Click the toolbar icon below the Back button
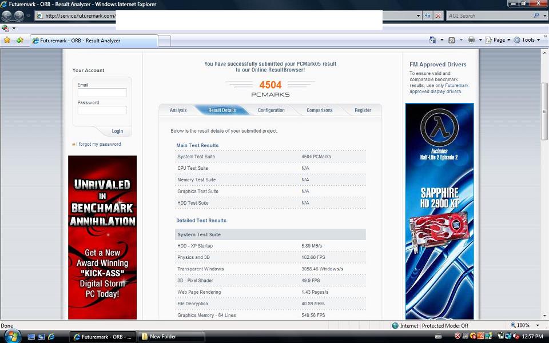The height and width of the screenshot is (343, 549). click(6, 28)
